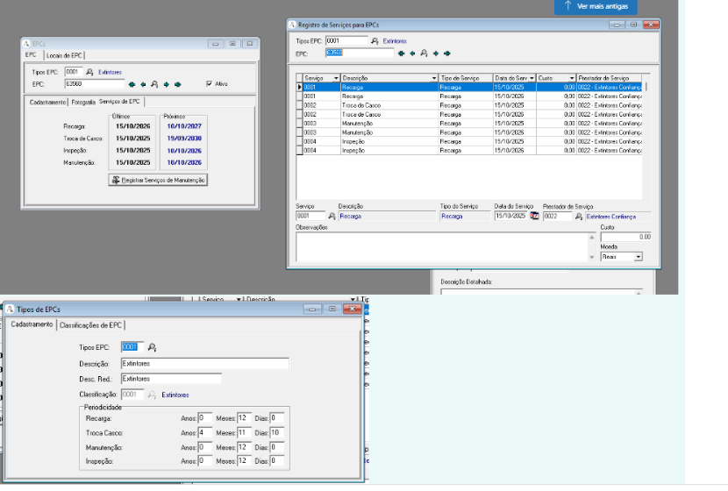The height and width of the screenshot is (491, 728).
Task: Click search icon next to Tipos EPC in Tipos de EPCs
Action: [x=152, y=347]
